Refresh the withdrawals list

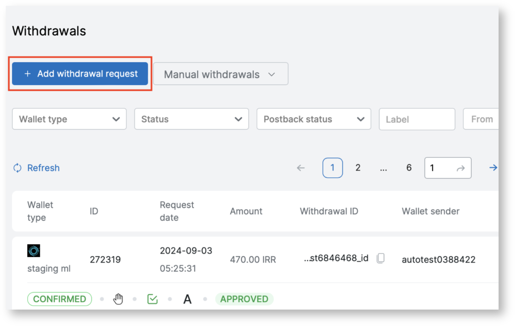point(37,168)
